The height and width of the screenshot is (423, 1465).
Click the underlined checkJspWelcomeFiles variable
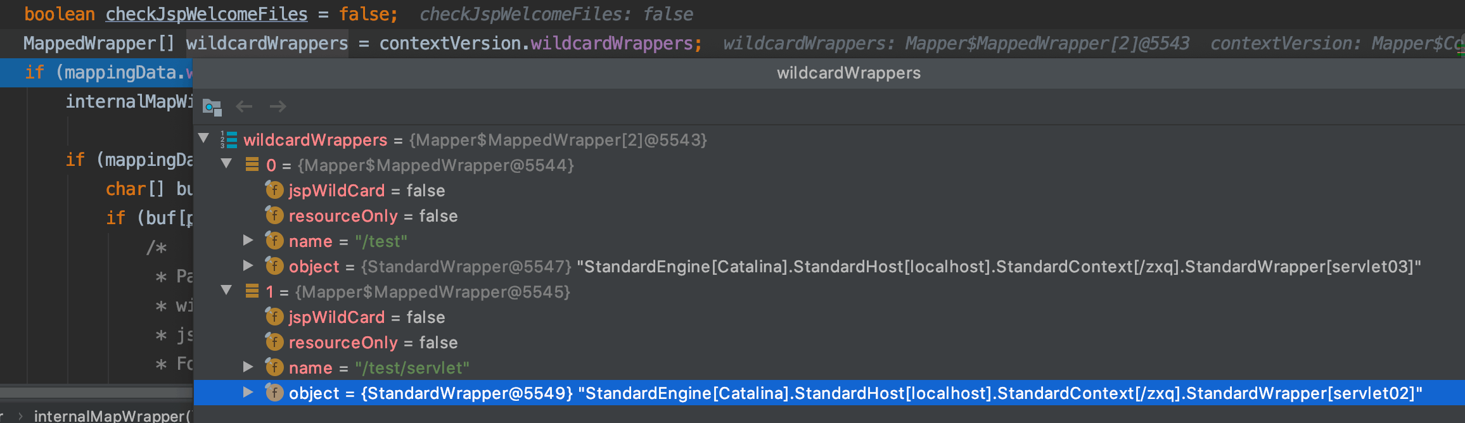207,14
